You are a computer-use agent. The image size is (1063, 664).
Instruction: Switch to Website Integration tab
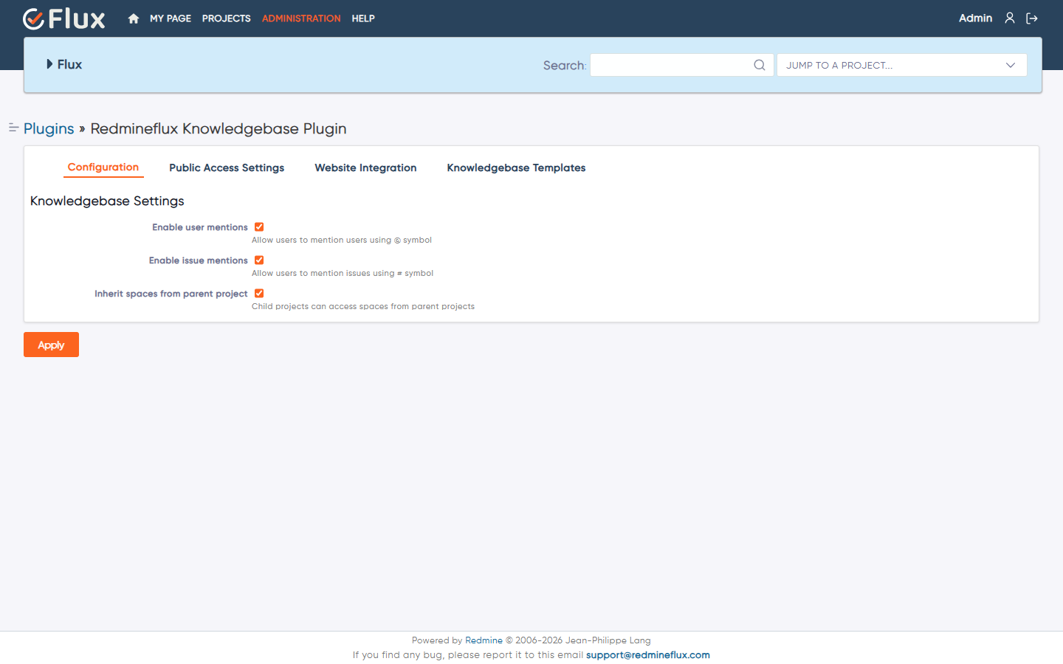pyautogui.click(x=365, y=168)
